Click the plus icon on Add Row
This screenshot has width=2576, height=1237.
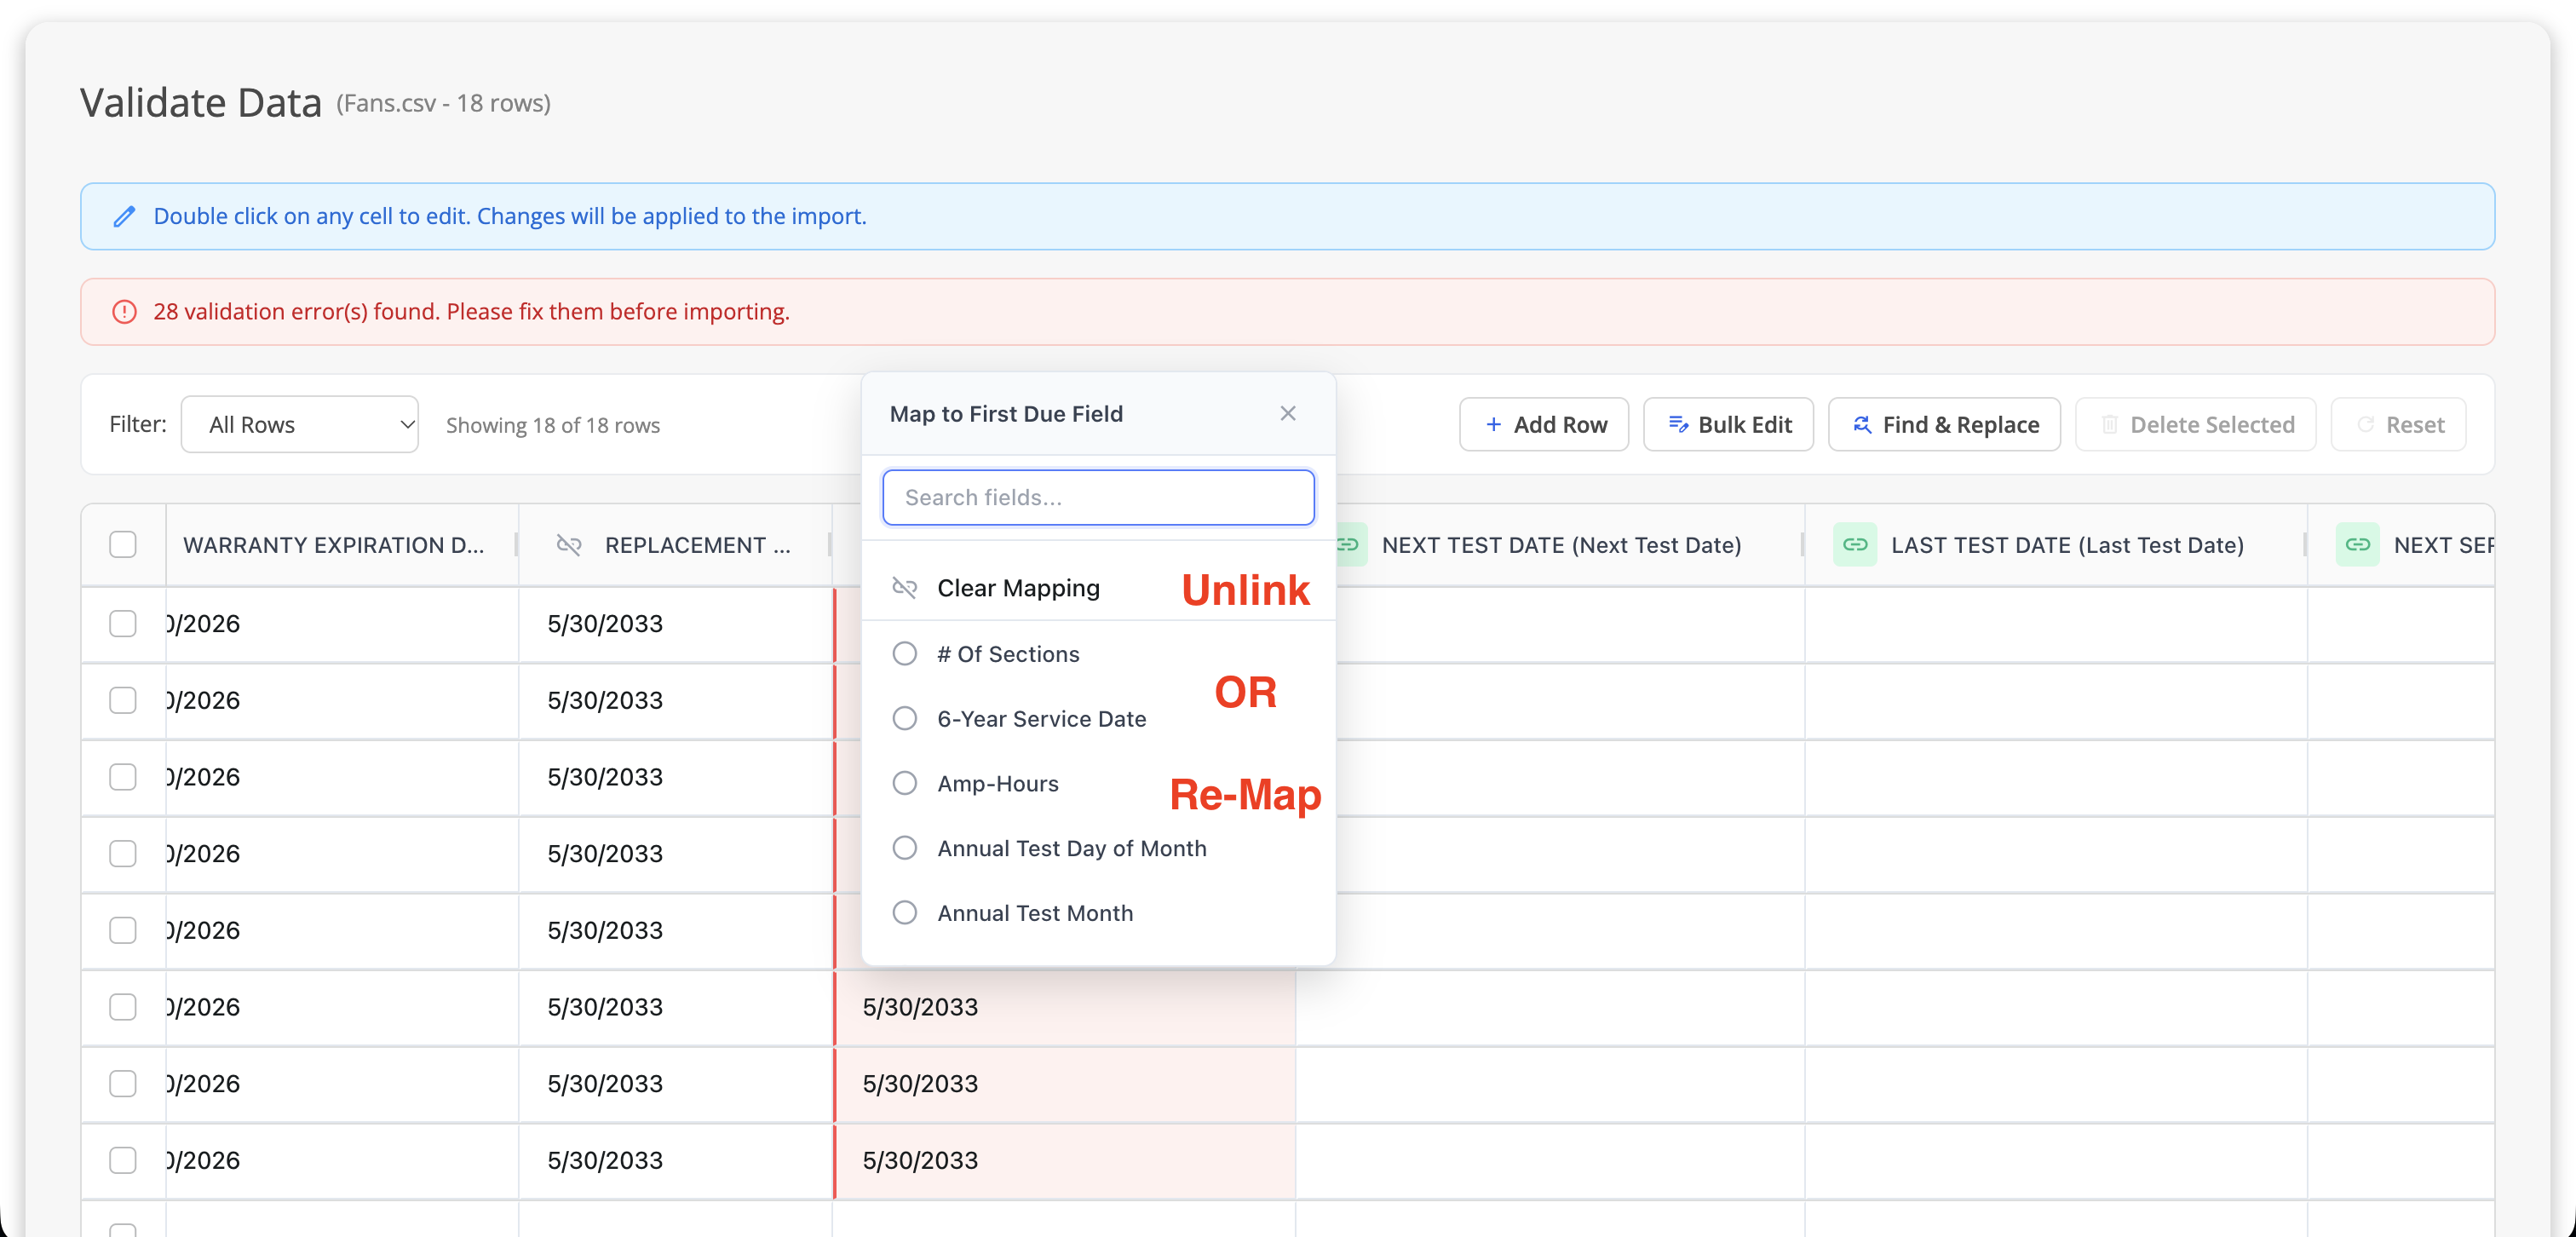[x=1494, y=425]
